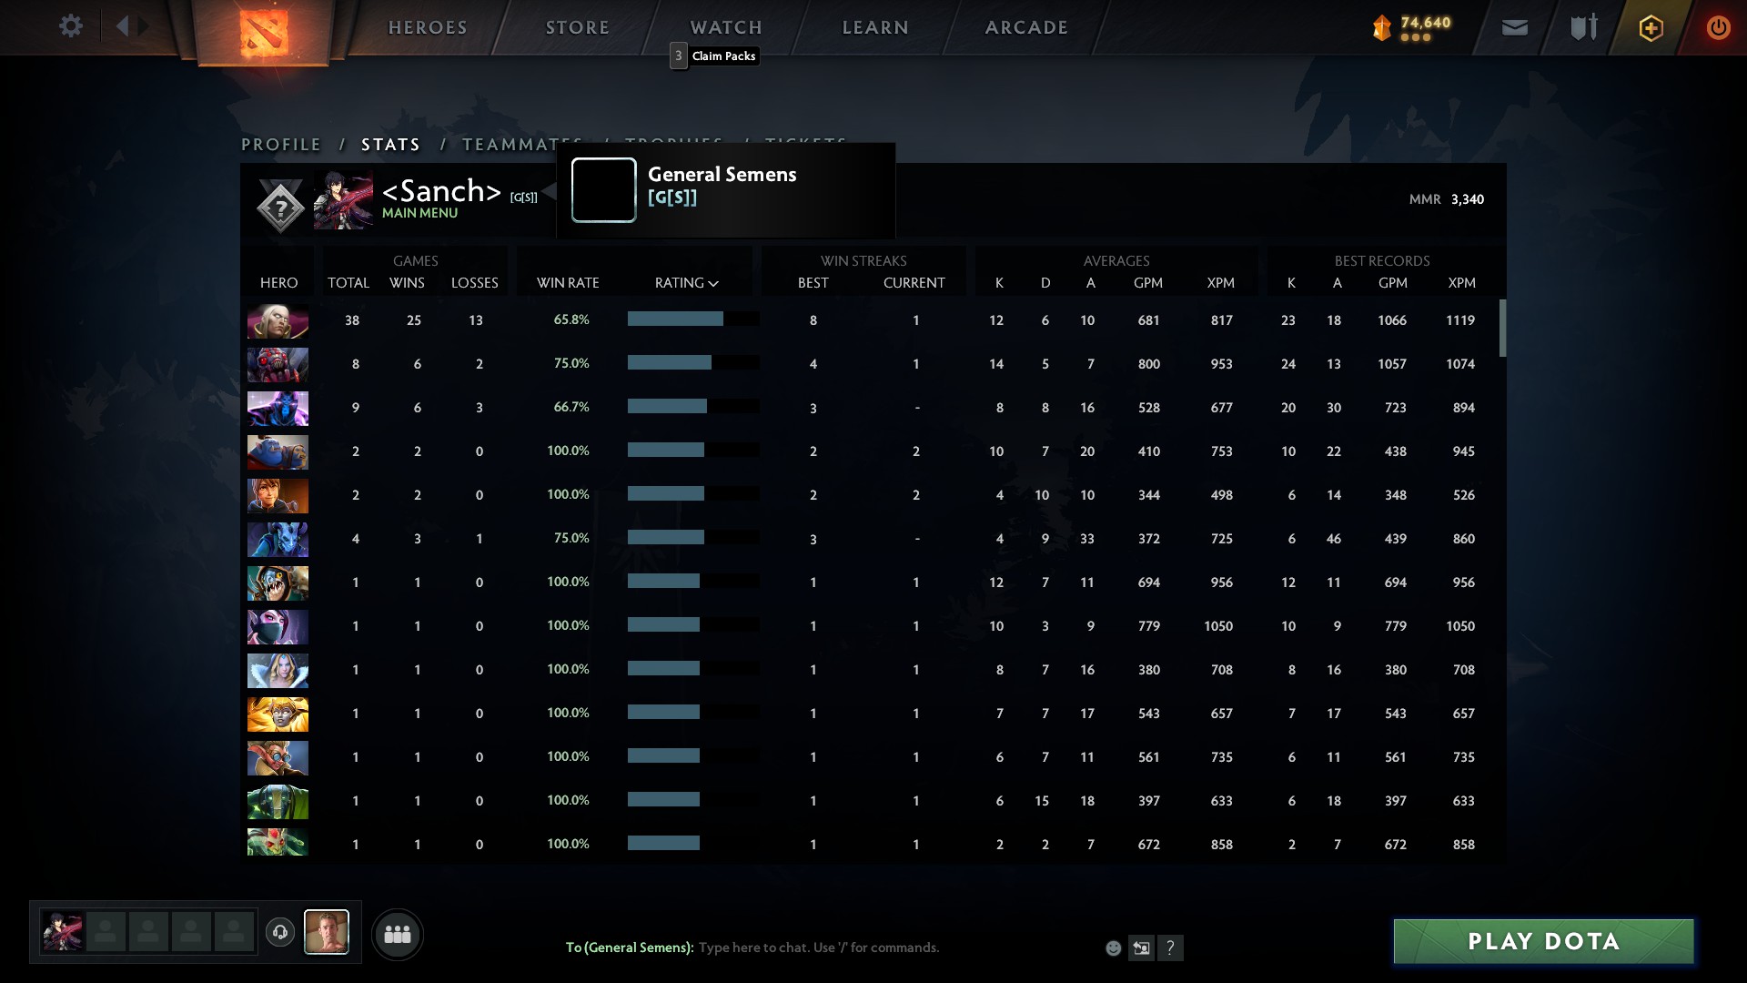Sort by WINS column header
This screenshot has width=1747, height=983.
(x=407, y=283)
